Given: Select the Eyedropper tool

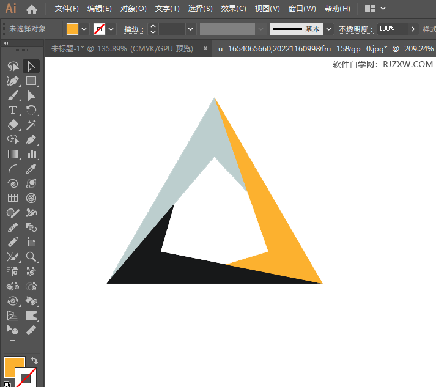Looking at the screenshot, I should tap(31, 169).
